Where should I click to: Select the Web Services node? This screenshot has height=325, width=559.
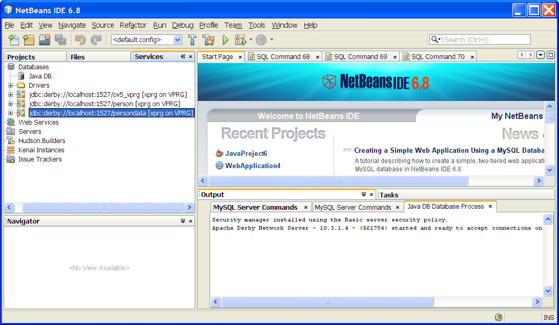point(38,123)
